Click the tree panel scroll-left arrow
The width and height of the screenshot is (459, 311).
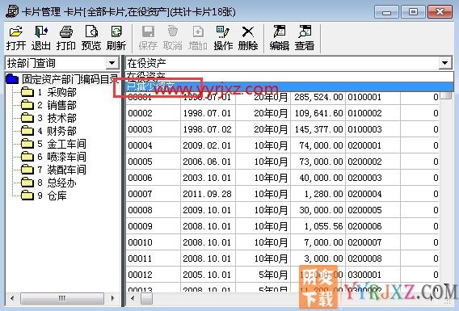point(12,298)
